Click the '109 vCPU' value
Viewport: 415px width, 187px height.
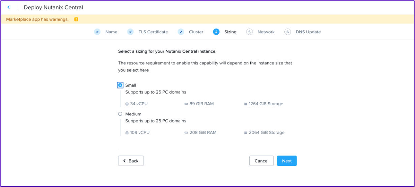coord(140,133)
